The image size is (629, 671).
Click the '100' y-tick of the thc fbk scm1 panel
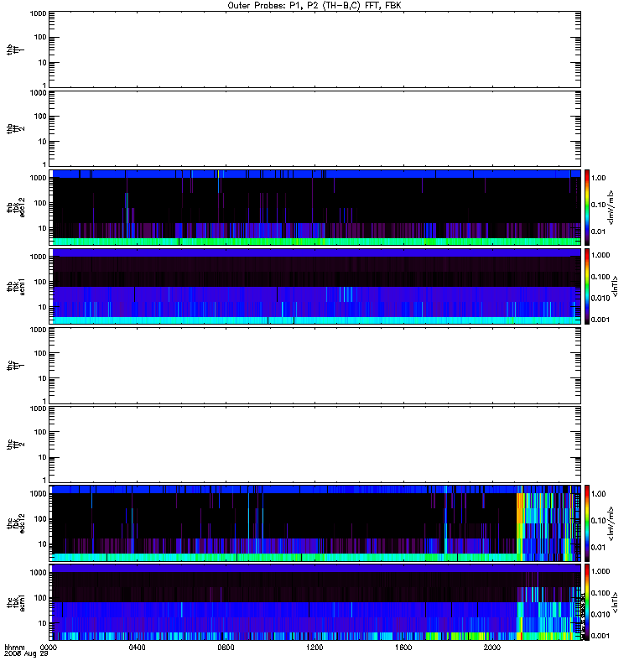(x=40, y=598)
